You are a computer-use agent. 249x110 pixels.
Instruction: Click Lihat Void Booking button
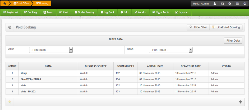pyautogui.click(x=225, y=27)
